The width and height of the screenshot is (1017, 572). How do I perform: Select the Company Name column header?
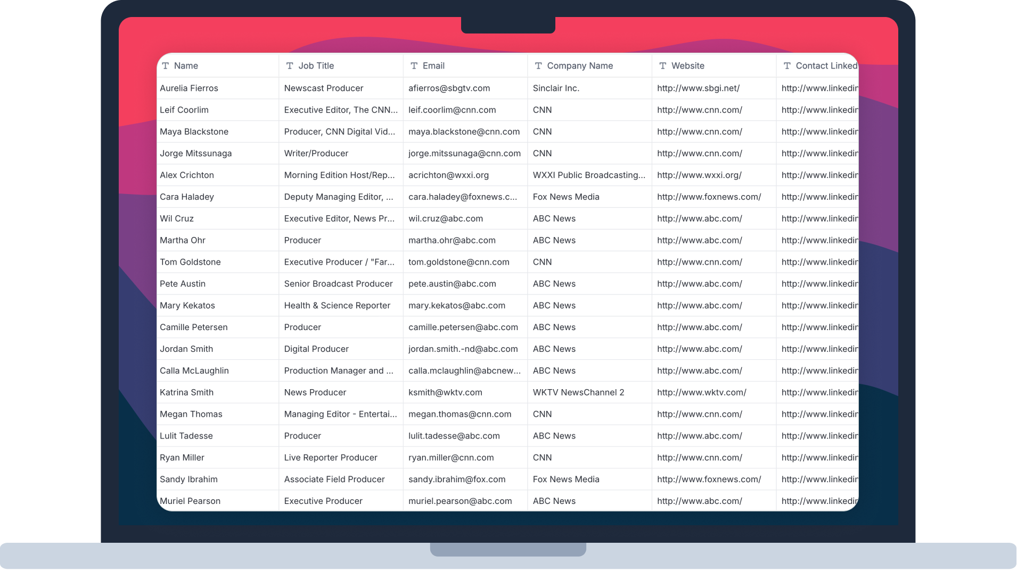coord(590,66)
